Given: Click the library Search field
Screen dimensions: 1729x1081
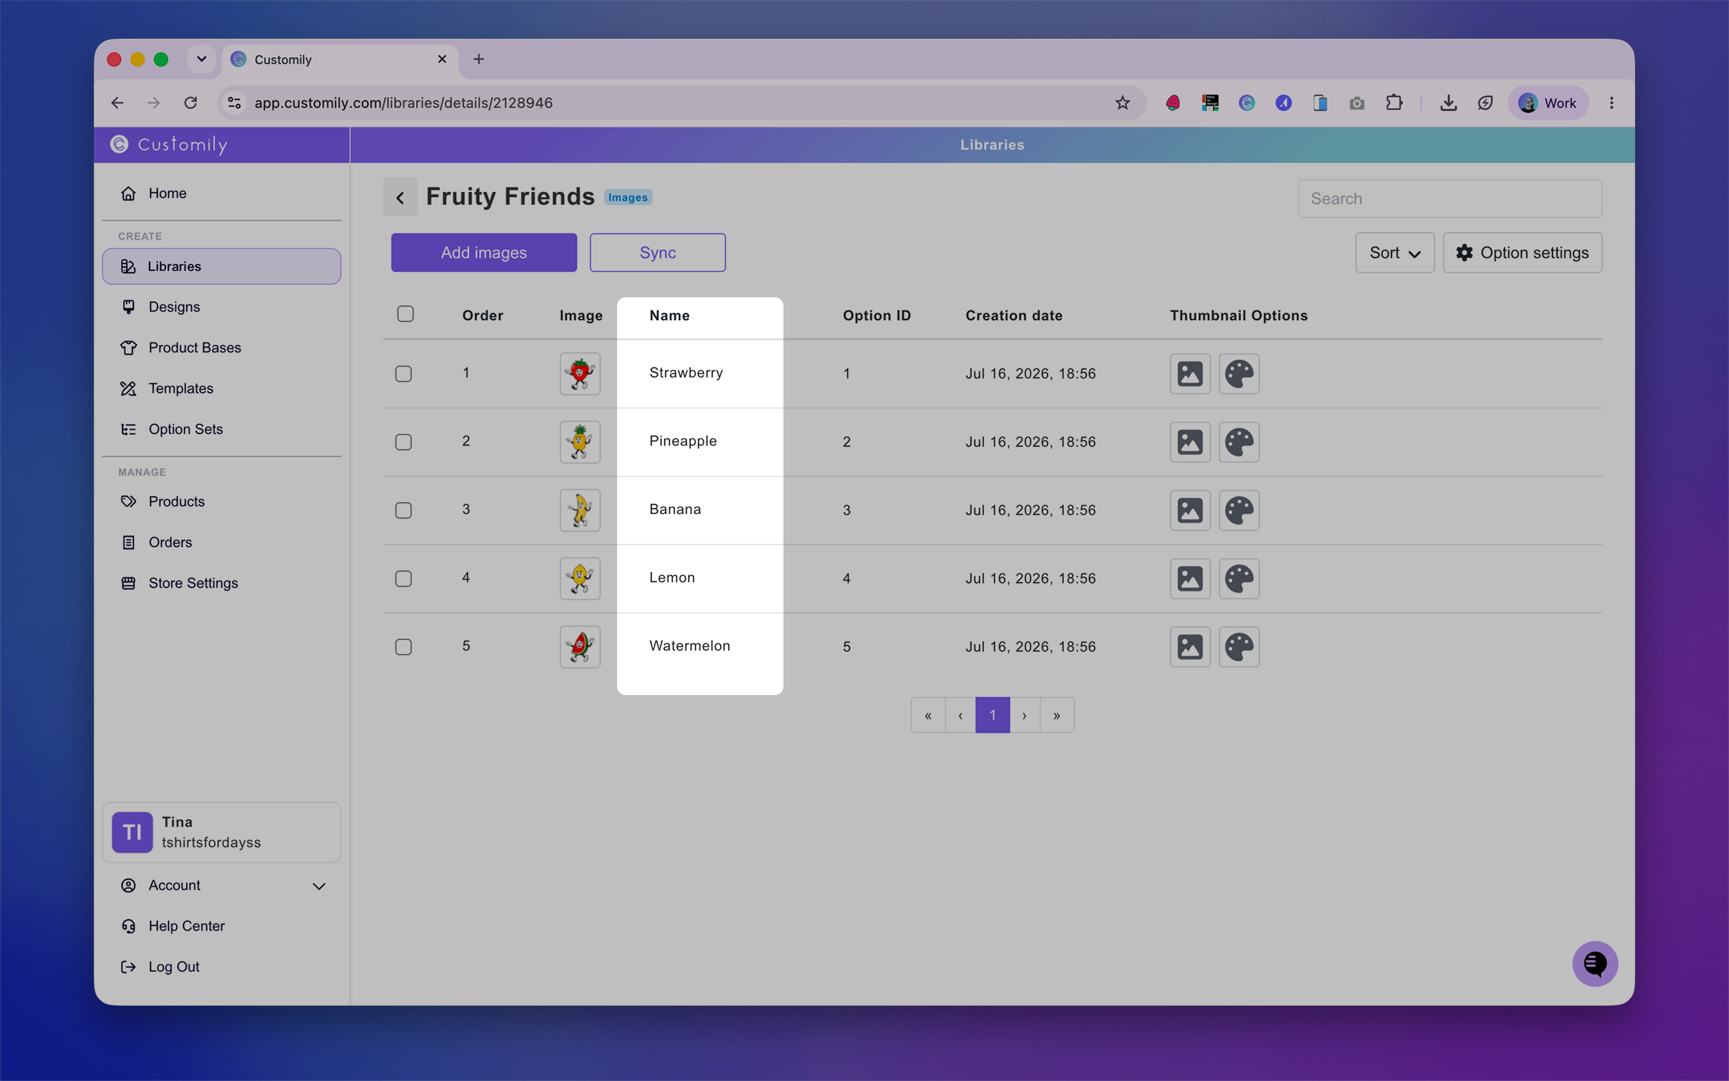Looking at the screenshot, I should (x=1450, y=199).
